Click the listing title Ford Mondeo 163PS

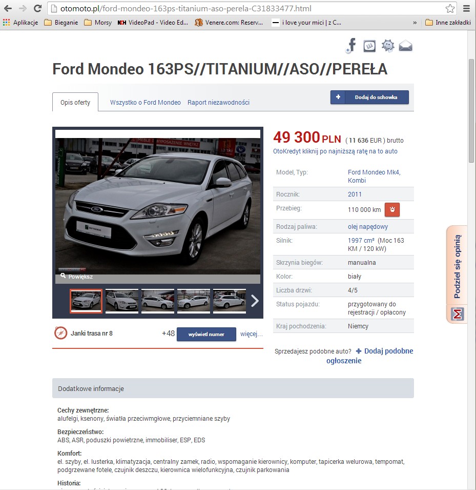[220, 69]
